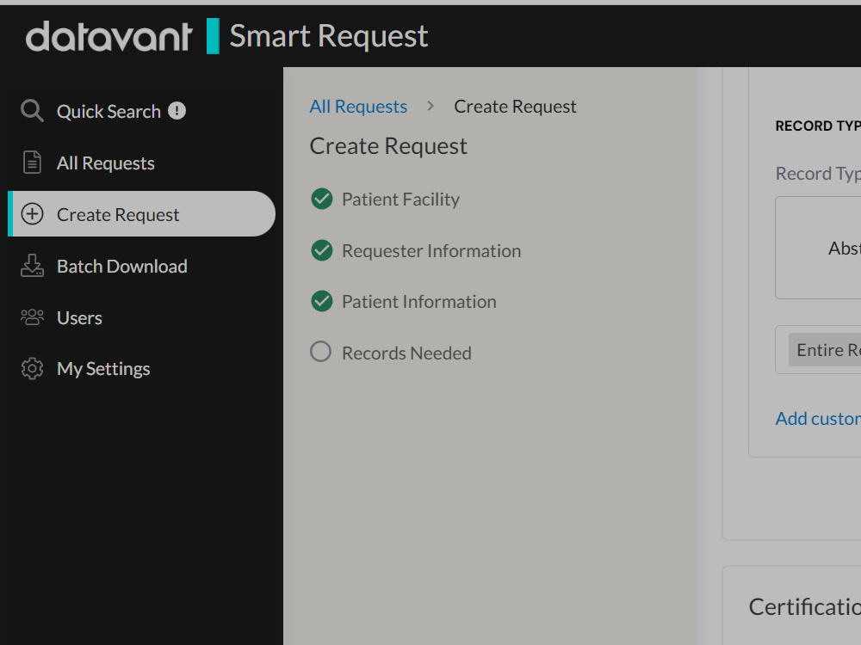Jump to the Patient Information step
Viewport: 861px width, 645px height.
coord(419,302)
